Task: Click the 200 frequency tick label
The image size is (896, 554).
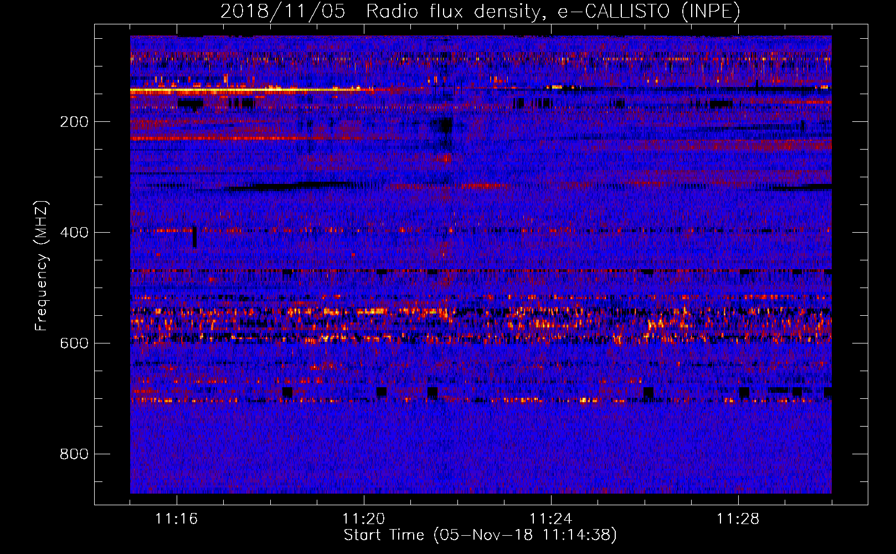Action: point(74,122)
